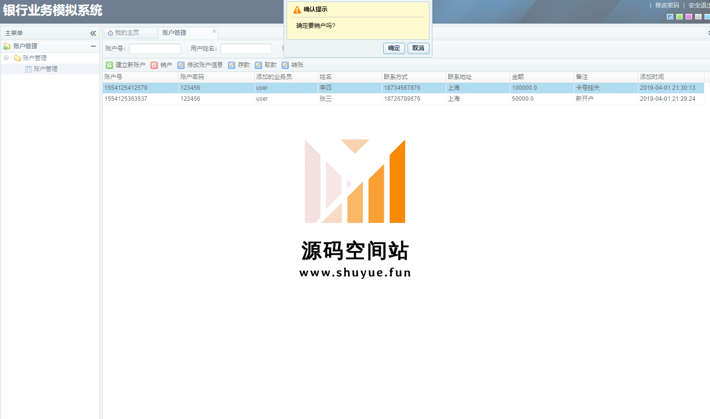Click timestamp 2019-04-01 21:29:24 cell
710x419 pixels.
671,99
